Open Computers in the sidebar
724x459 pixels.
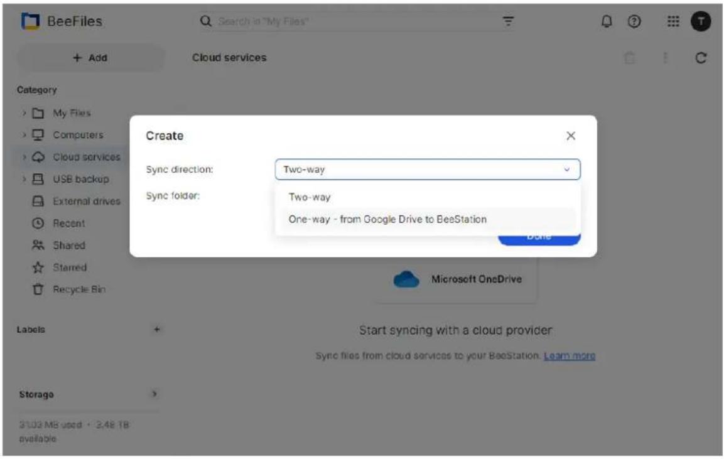[x=78, y=135]
